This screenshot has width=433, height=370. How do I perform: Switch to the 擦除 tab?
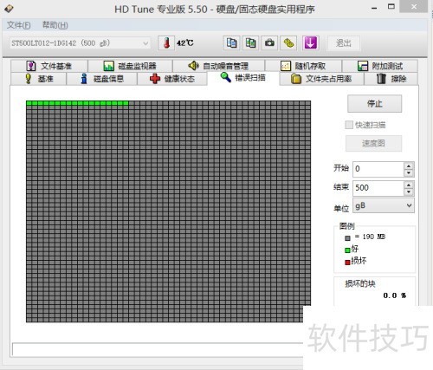tap(391, 79)
